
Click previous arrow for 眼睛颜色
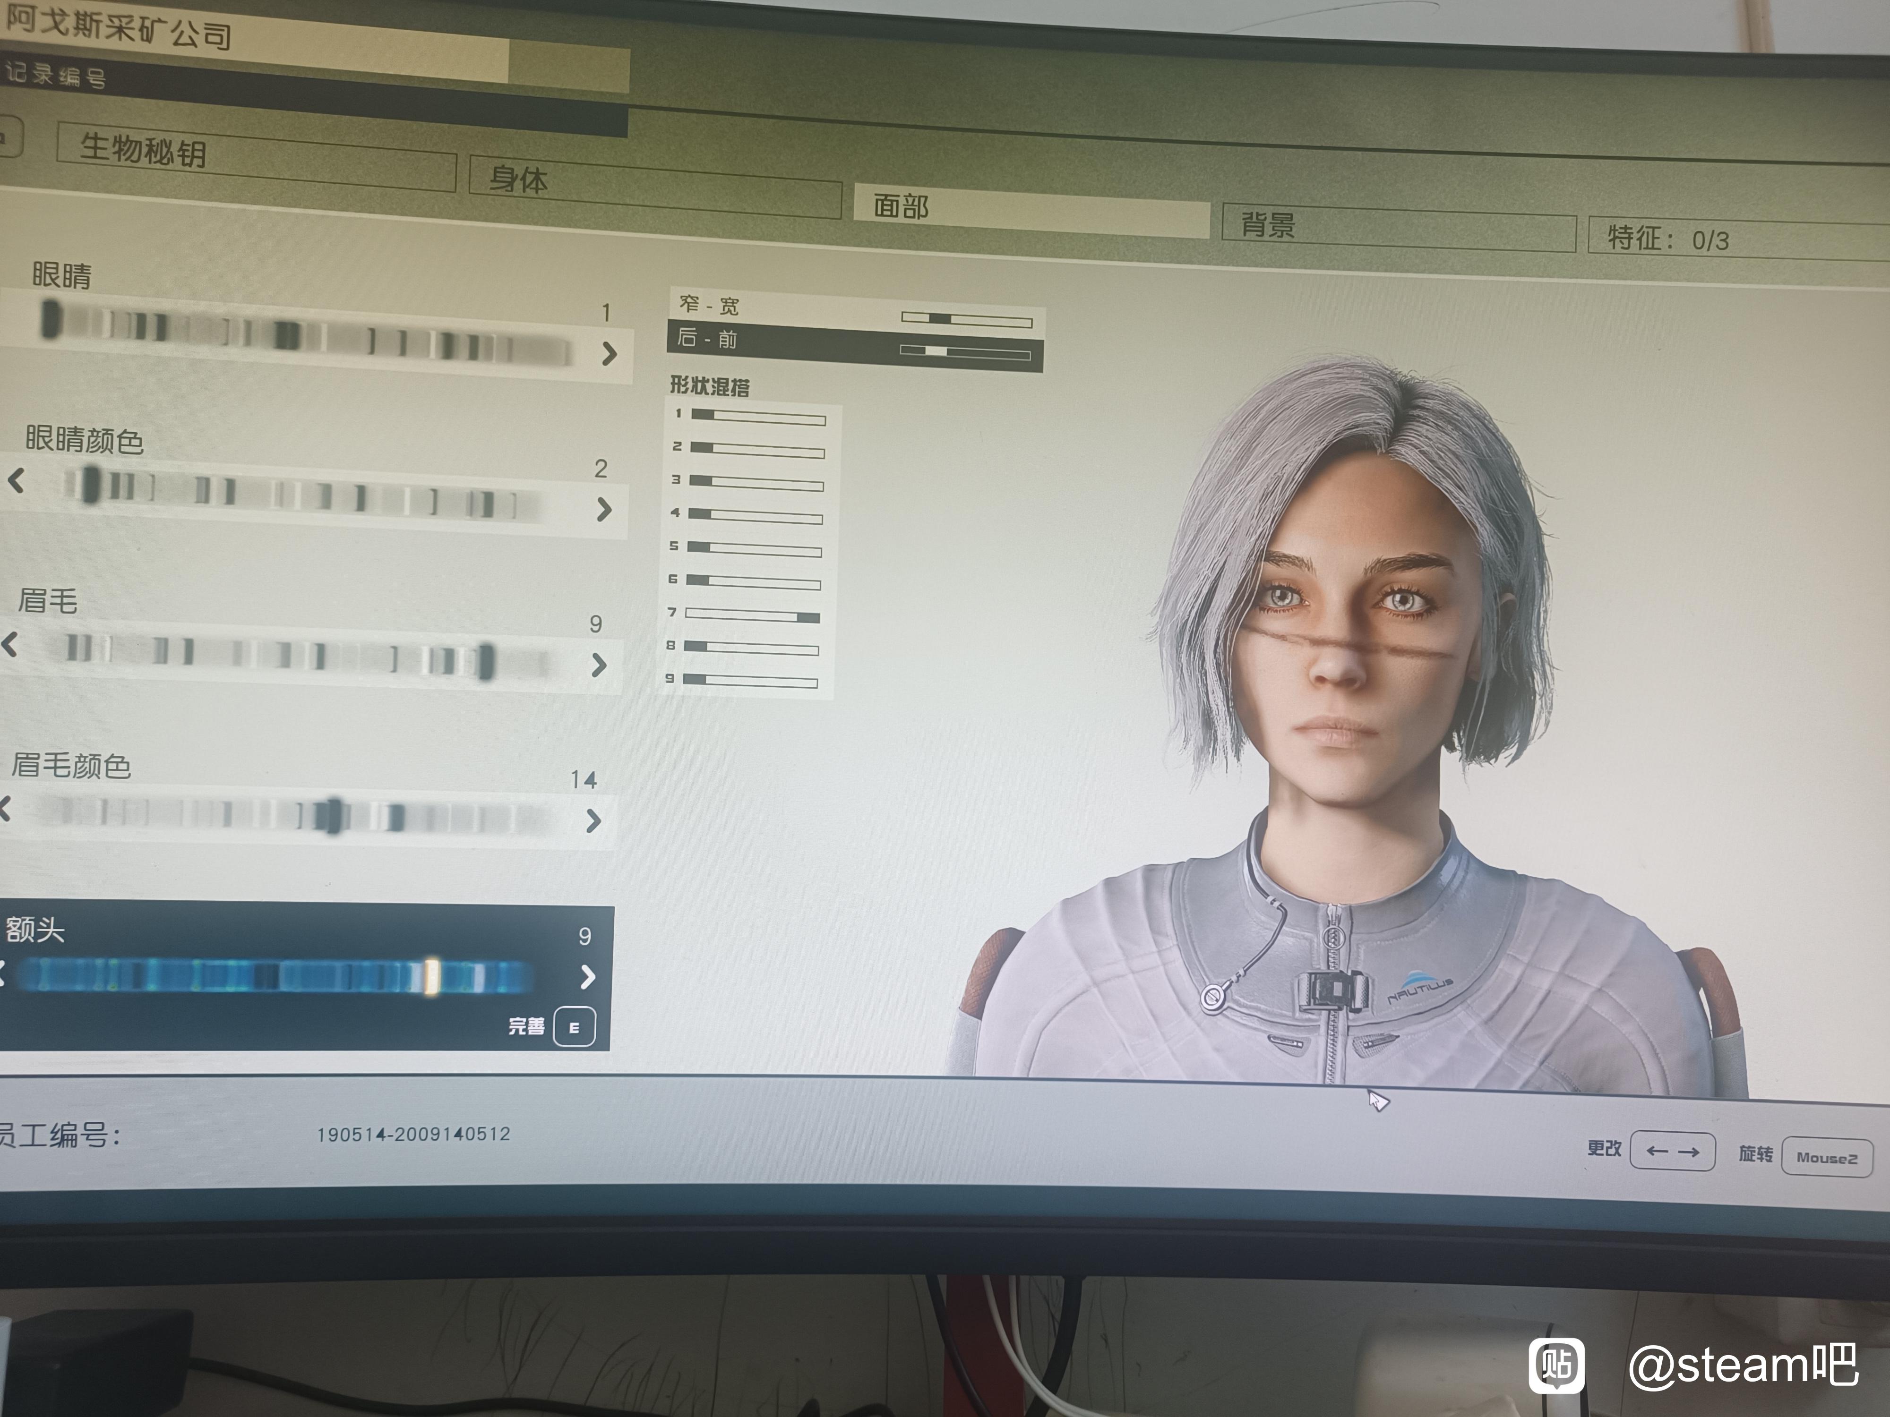point(16,481)
